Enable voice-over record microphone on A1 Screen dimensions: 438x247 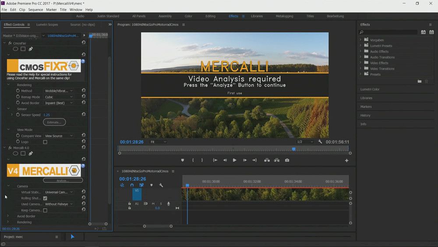[169, 204]
